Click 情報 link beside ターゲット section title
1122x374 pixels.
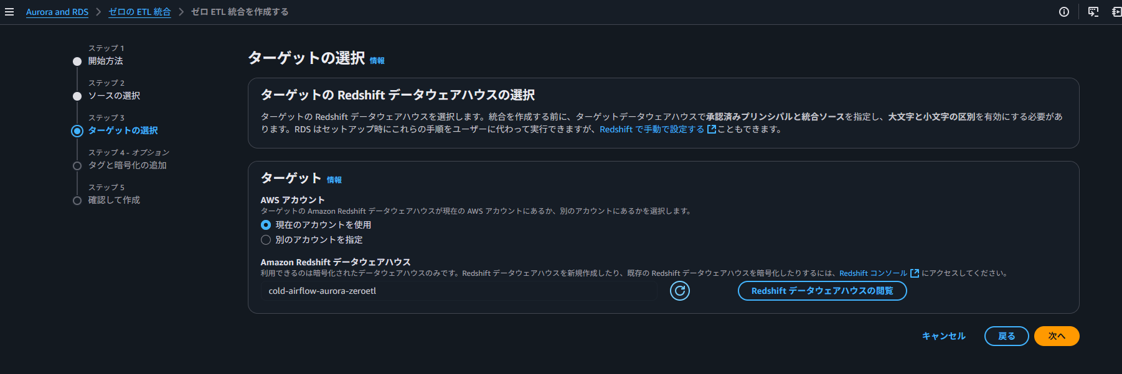tap(334, 180)
